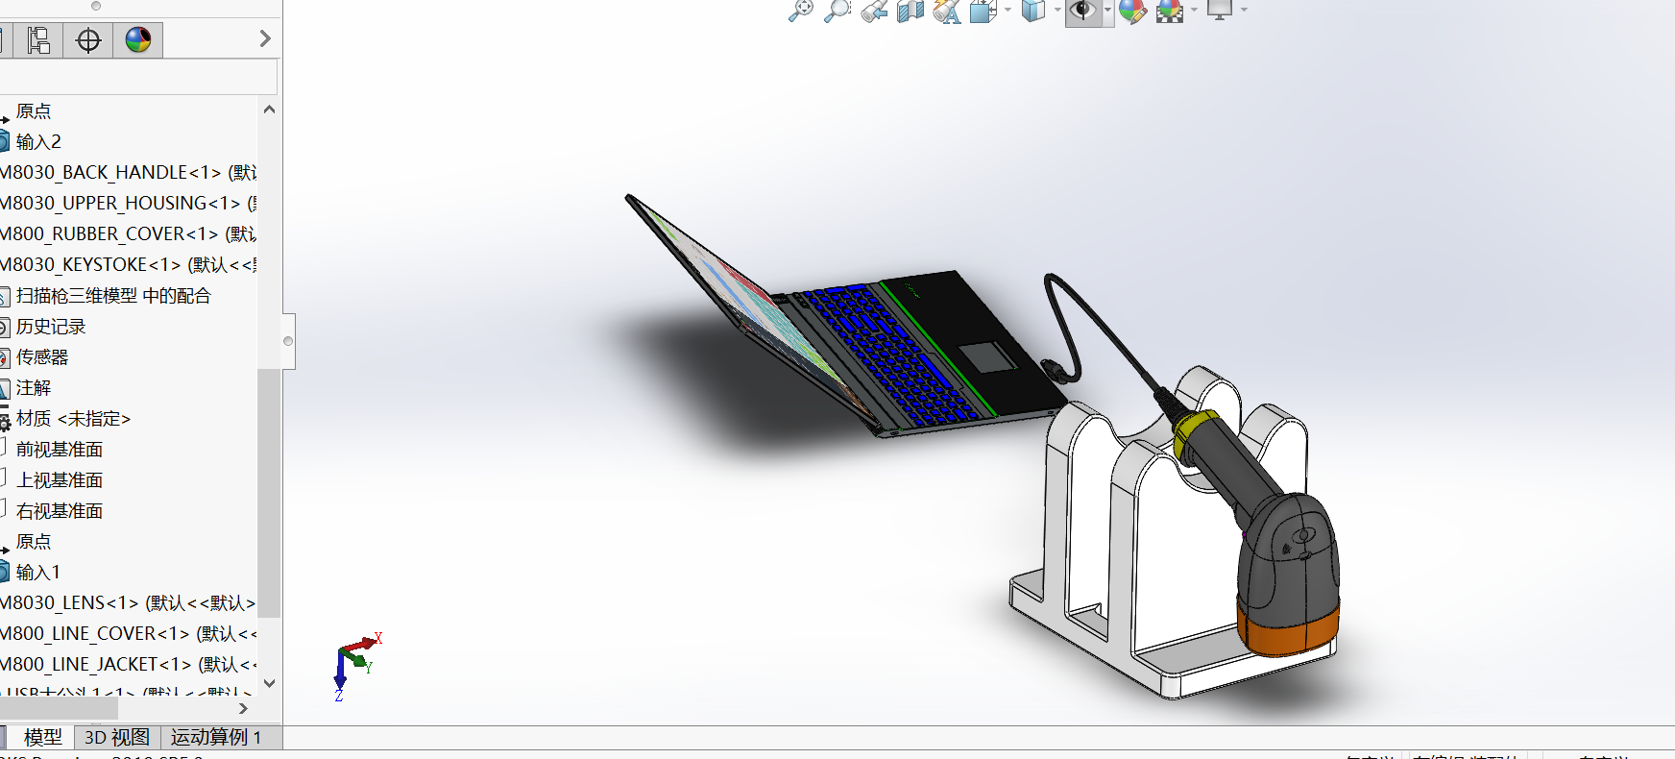Select the 前视基准面 plane
Viewport: 1675px width, 759px height.
[60, 450]
